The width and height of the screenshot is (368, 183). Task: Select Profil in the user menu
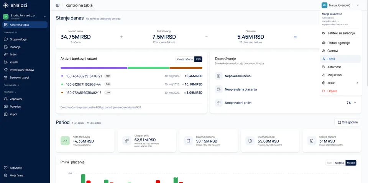(x=340, y=59)
